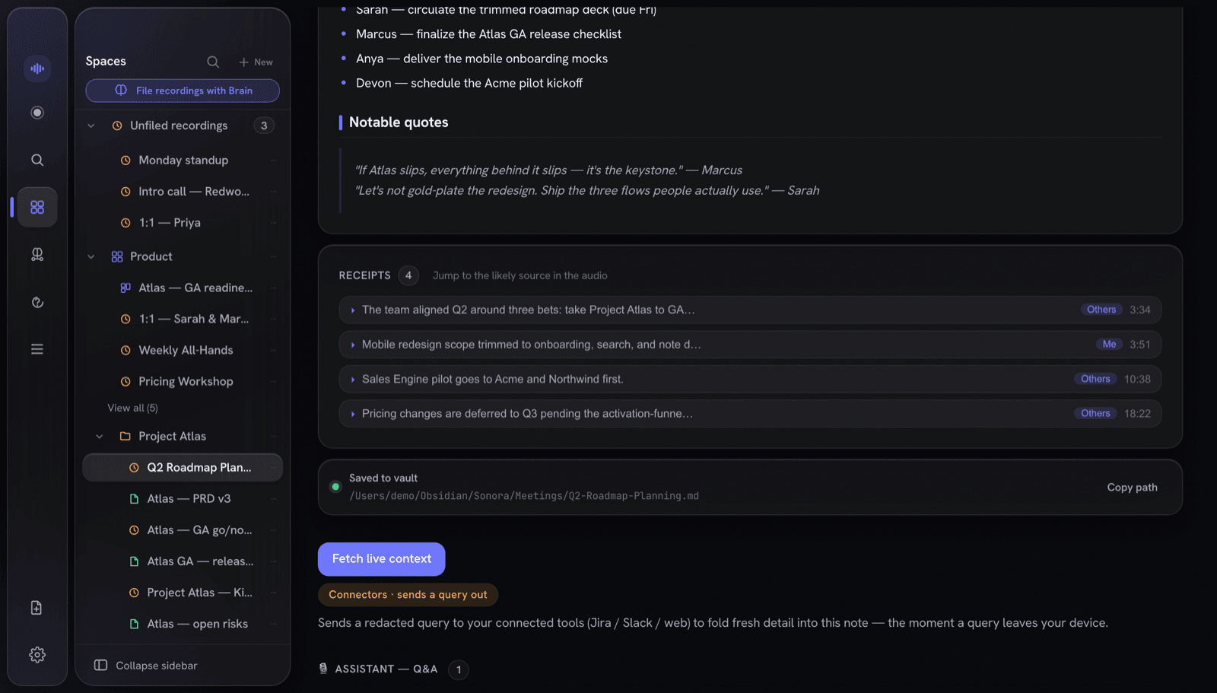Open search from the left rail

click(37, 160)
